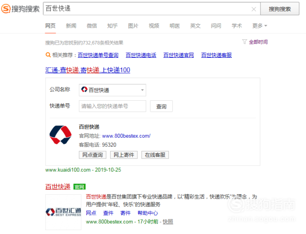Click the 搜狗搜索 search button
The width and height of the screenshot is (306, 234).
[x=279, y=9]
